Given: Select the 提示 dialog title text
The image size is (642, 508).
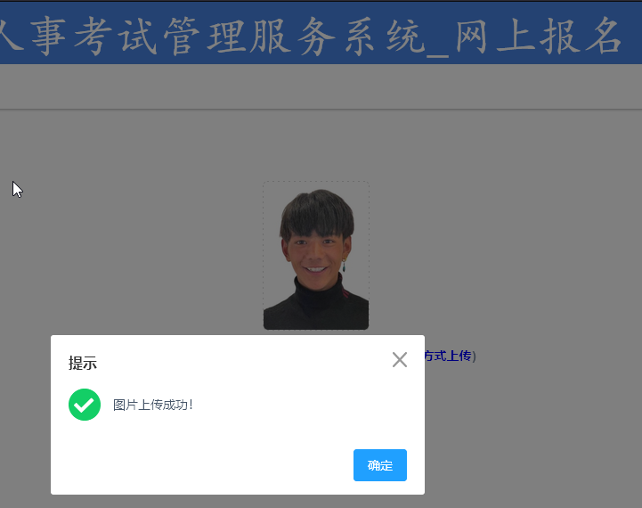Looking at the screenshot, I should click(83, 364).
